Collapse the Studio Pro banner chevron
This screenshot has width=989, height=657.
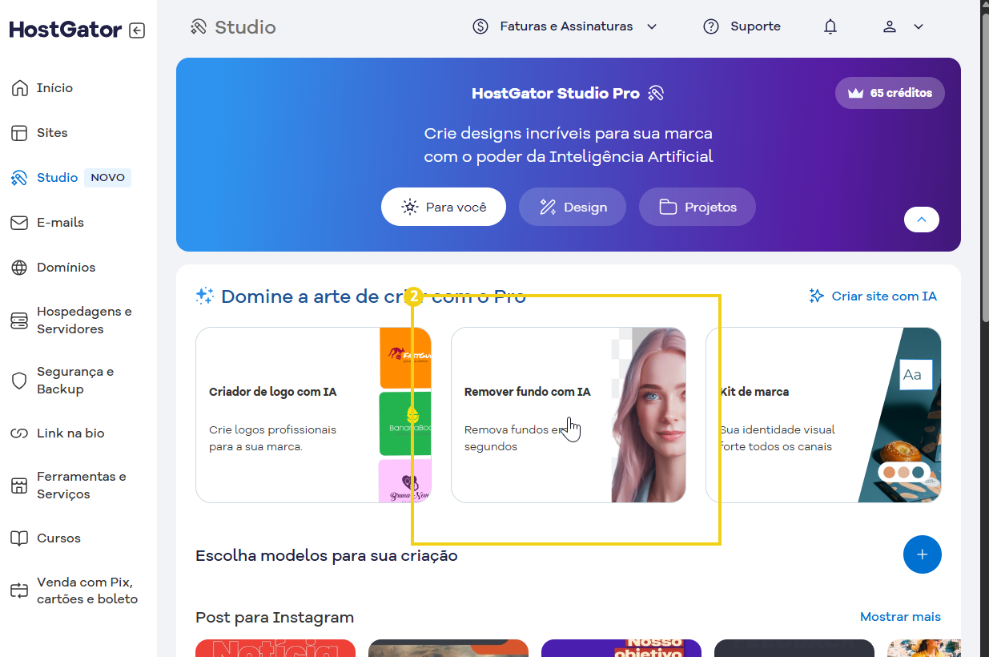[x=922, y=220]
